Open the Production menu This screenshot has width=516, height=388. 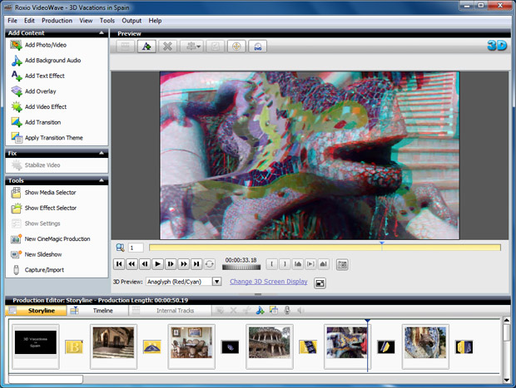pyautogui.click(x=57, y=20)
